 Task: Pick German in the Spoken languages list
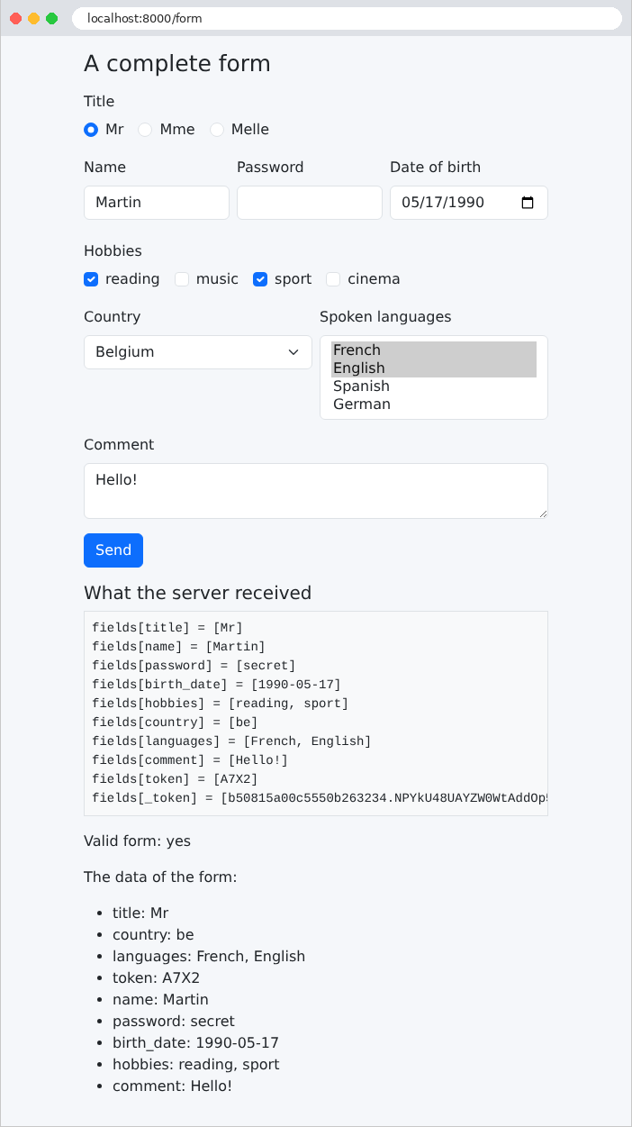tap(434, 404)
